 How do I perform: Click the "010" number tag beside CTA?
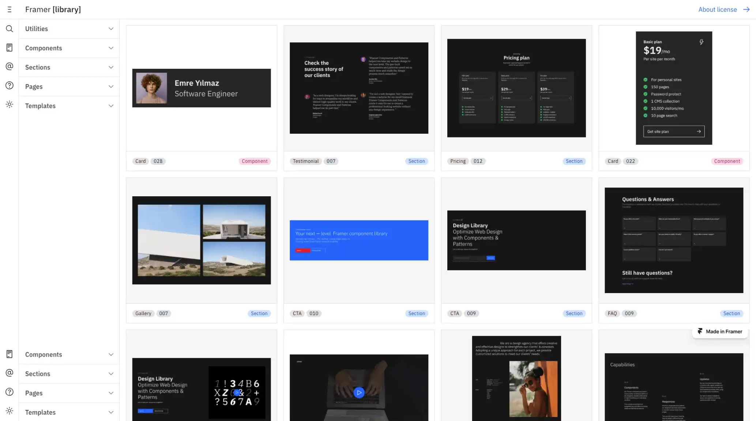pos(314,314)
